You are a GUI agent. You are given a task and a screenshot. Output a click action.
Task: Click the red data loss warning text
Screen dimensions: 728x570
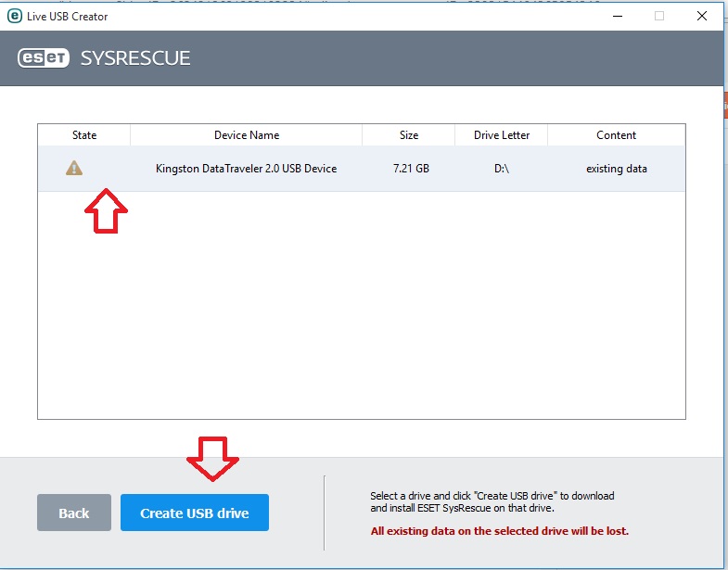pyautogui.click(x=499, y=531)
